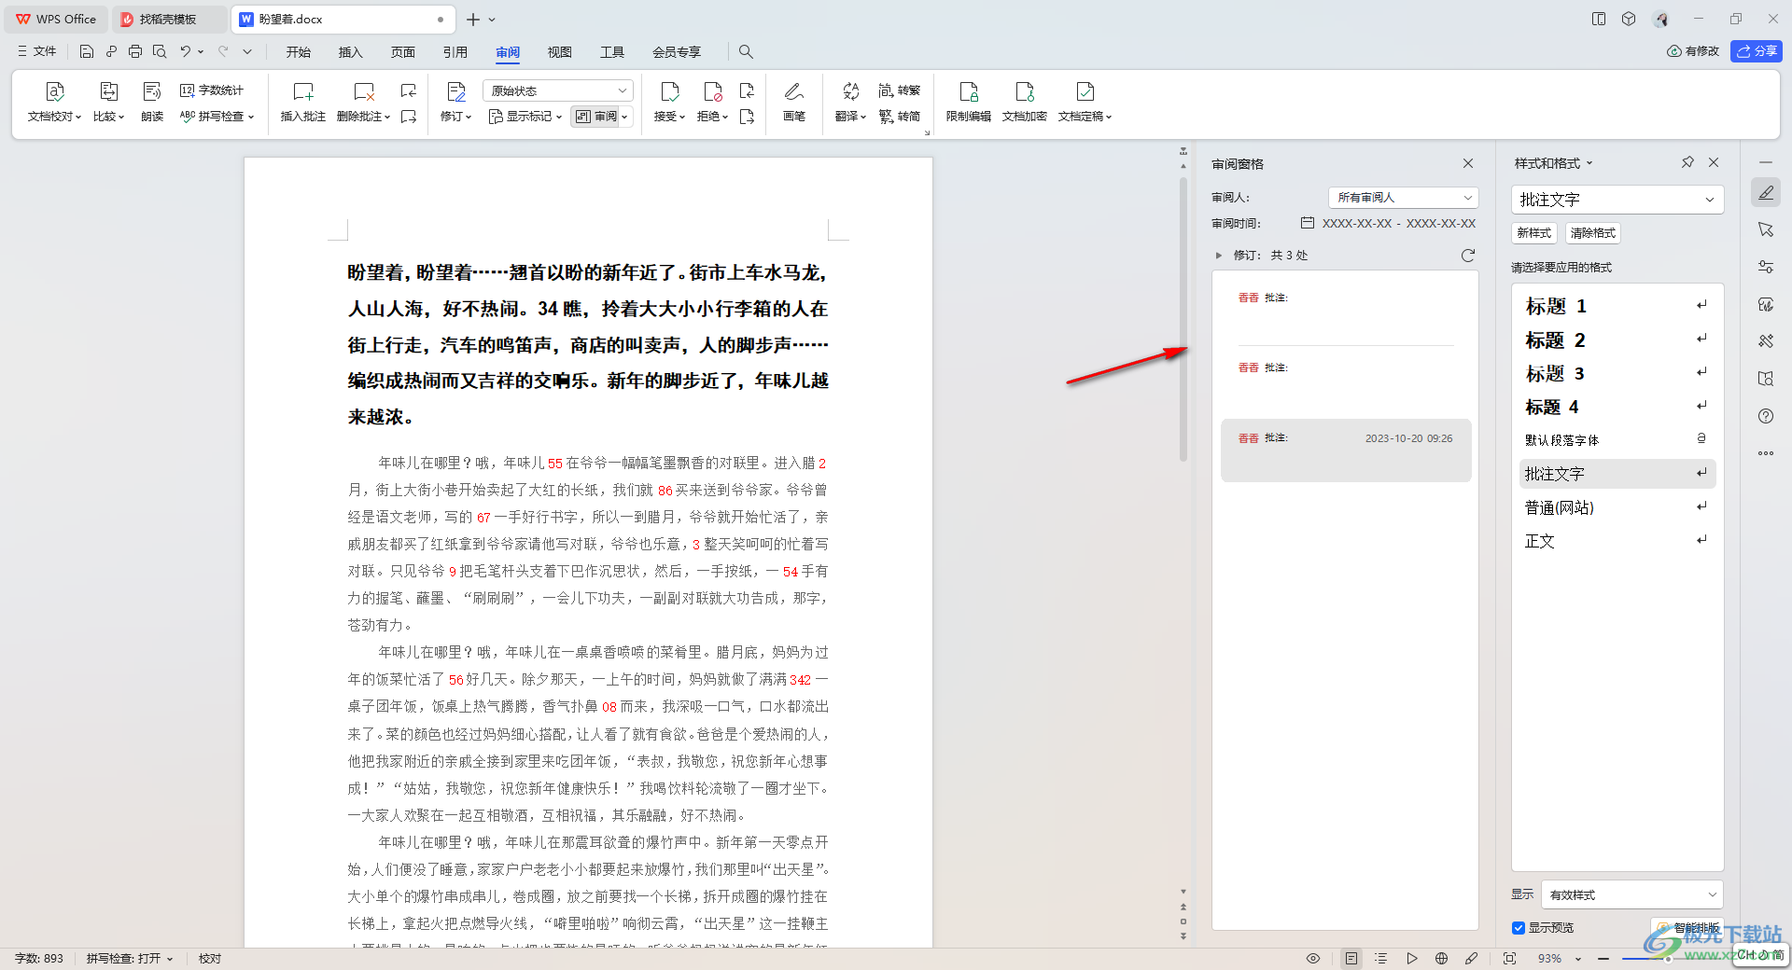The width and height of the screenshot is (1792, 970).
Task: Apply the 标题 1 style
Action: coord(1617,306)
